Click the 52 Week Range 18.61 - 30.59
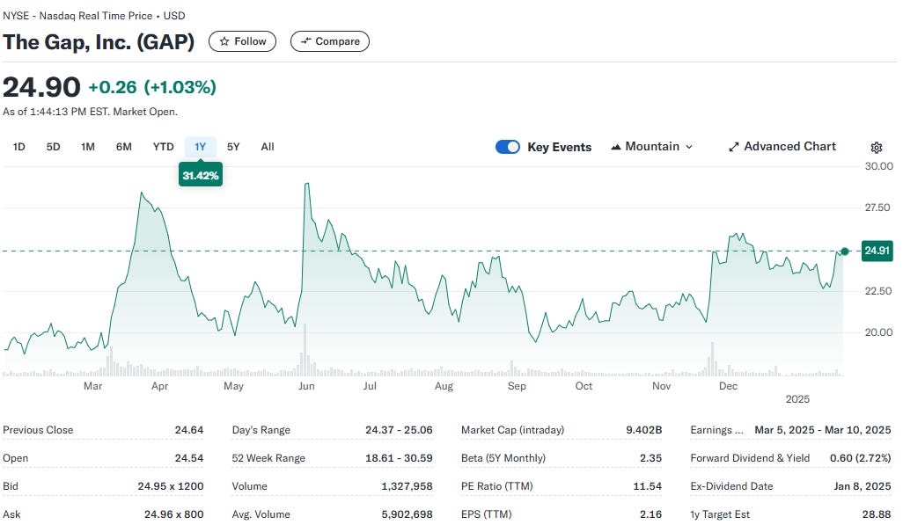Image resolution: width=903 pixels, height=532 pixels. pyautogui.click(x=399, y=458)
